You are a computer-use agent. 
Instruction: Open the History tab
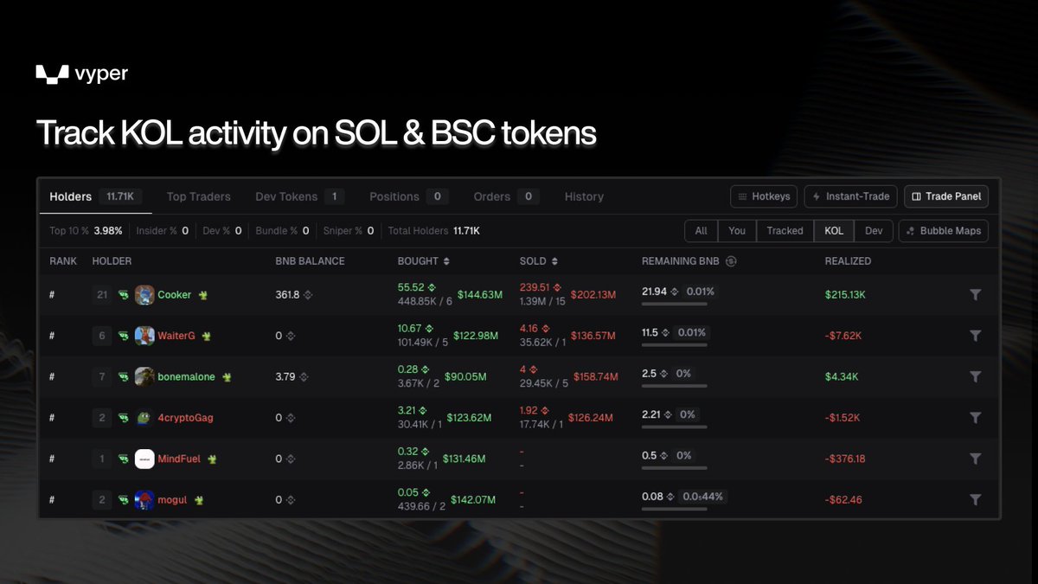584,196
